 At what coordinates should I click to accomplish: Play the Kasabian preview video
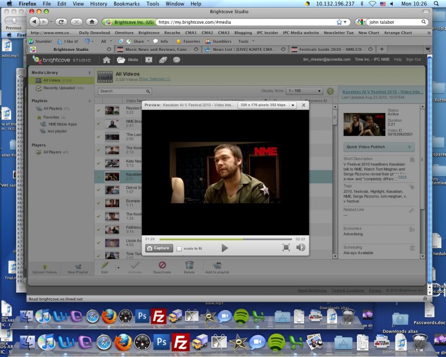pos(224,248)
